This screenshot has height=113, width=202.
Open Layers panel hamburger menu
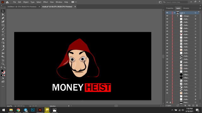click(200, 8)
